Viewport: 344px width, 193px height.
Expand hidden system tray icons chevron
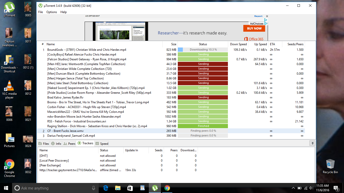click(x=293, y=188)
